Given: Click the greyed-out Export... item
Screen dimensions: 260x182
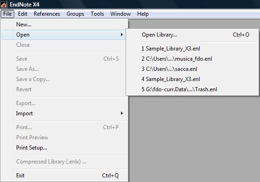Looking at the screenshot, I should (x=65, y=103).
